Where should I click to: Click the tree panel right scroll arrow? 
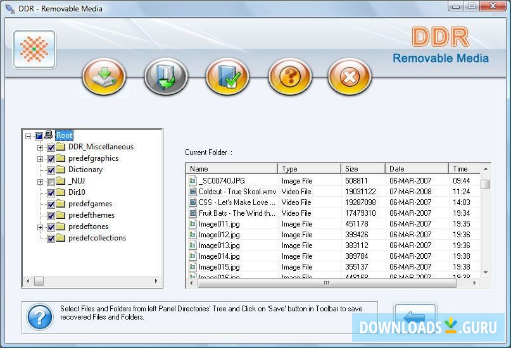click(156, 281)
